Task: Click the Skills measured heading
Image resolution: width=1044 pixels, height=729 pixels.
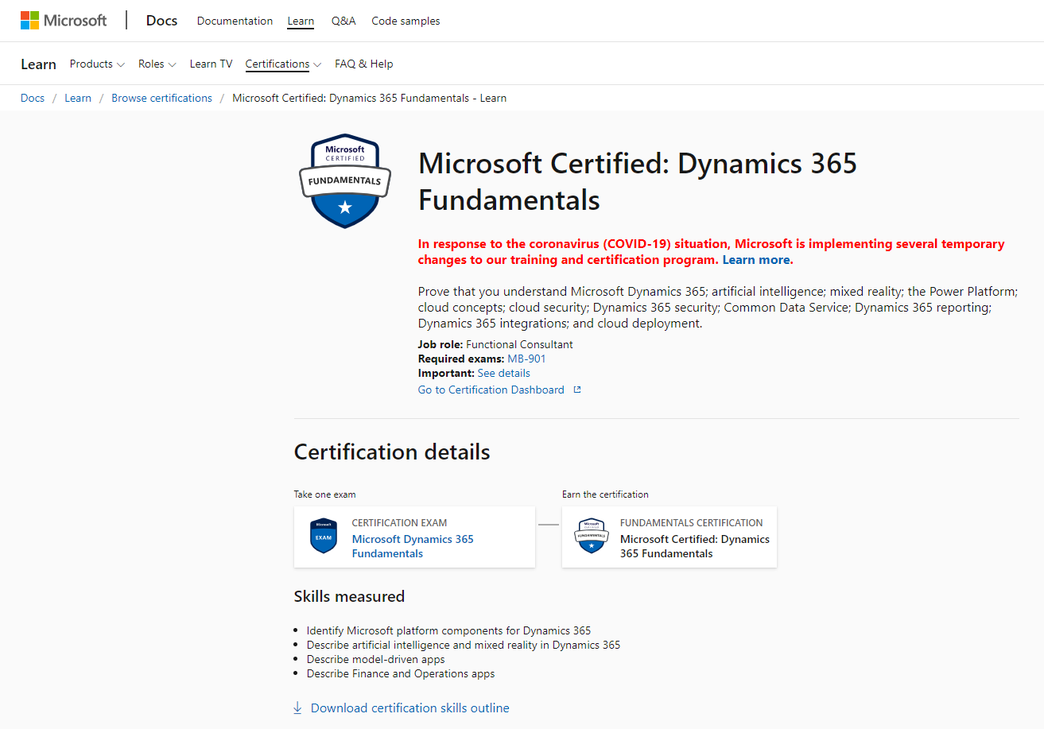Action: [x=349, y=596]
